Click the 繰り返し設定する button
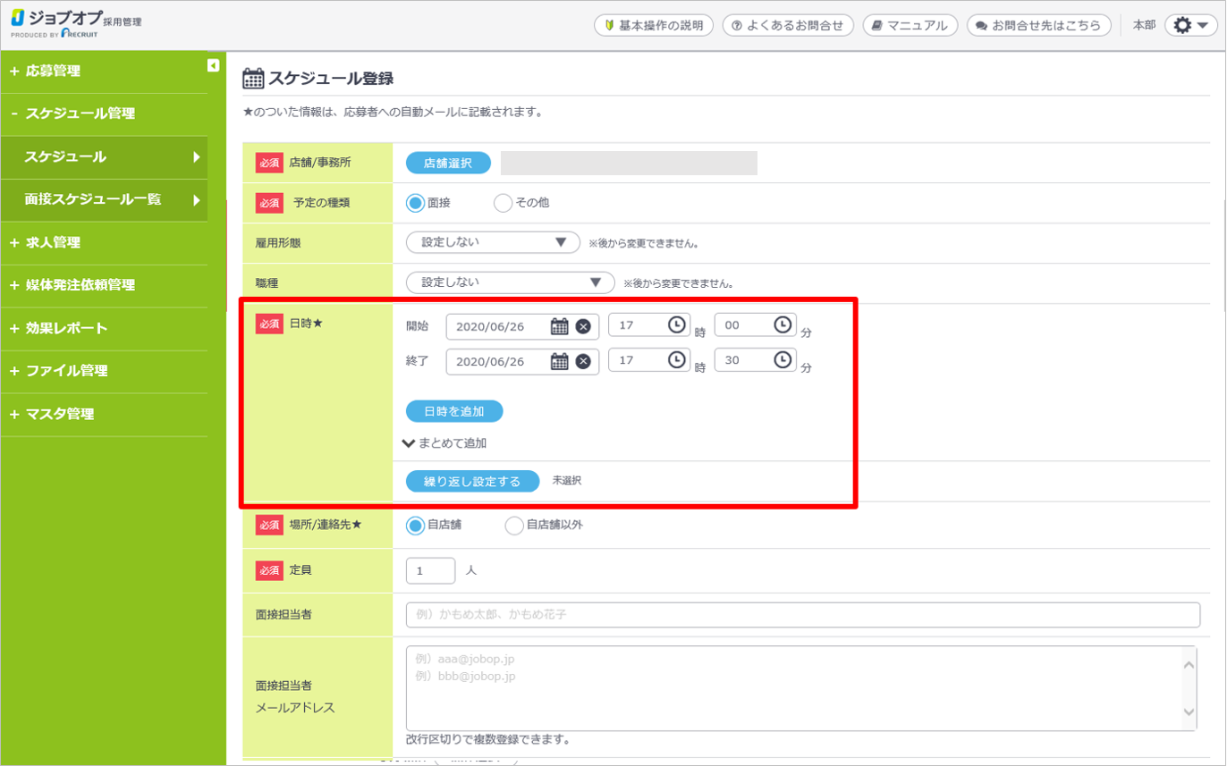 coord(472,481)
